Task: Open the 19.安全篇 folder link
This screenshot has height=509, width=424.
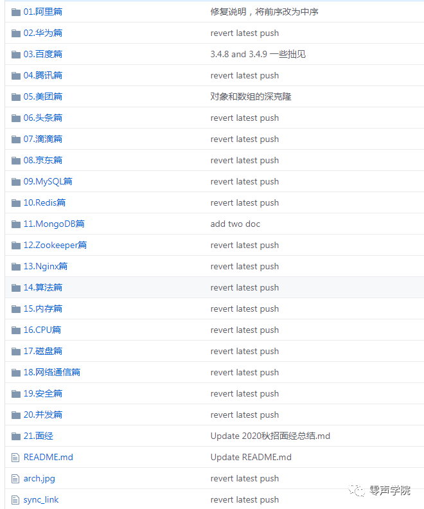Action: pos(43,393)
